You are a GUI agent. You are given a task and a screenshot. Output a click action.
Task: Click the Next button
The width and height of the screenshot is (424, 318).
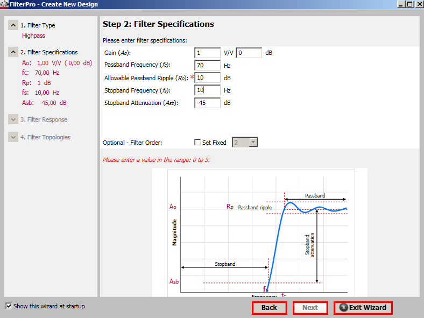coord(310,308)
